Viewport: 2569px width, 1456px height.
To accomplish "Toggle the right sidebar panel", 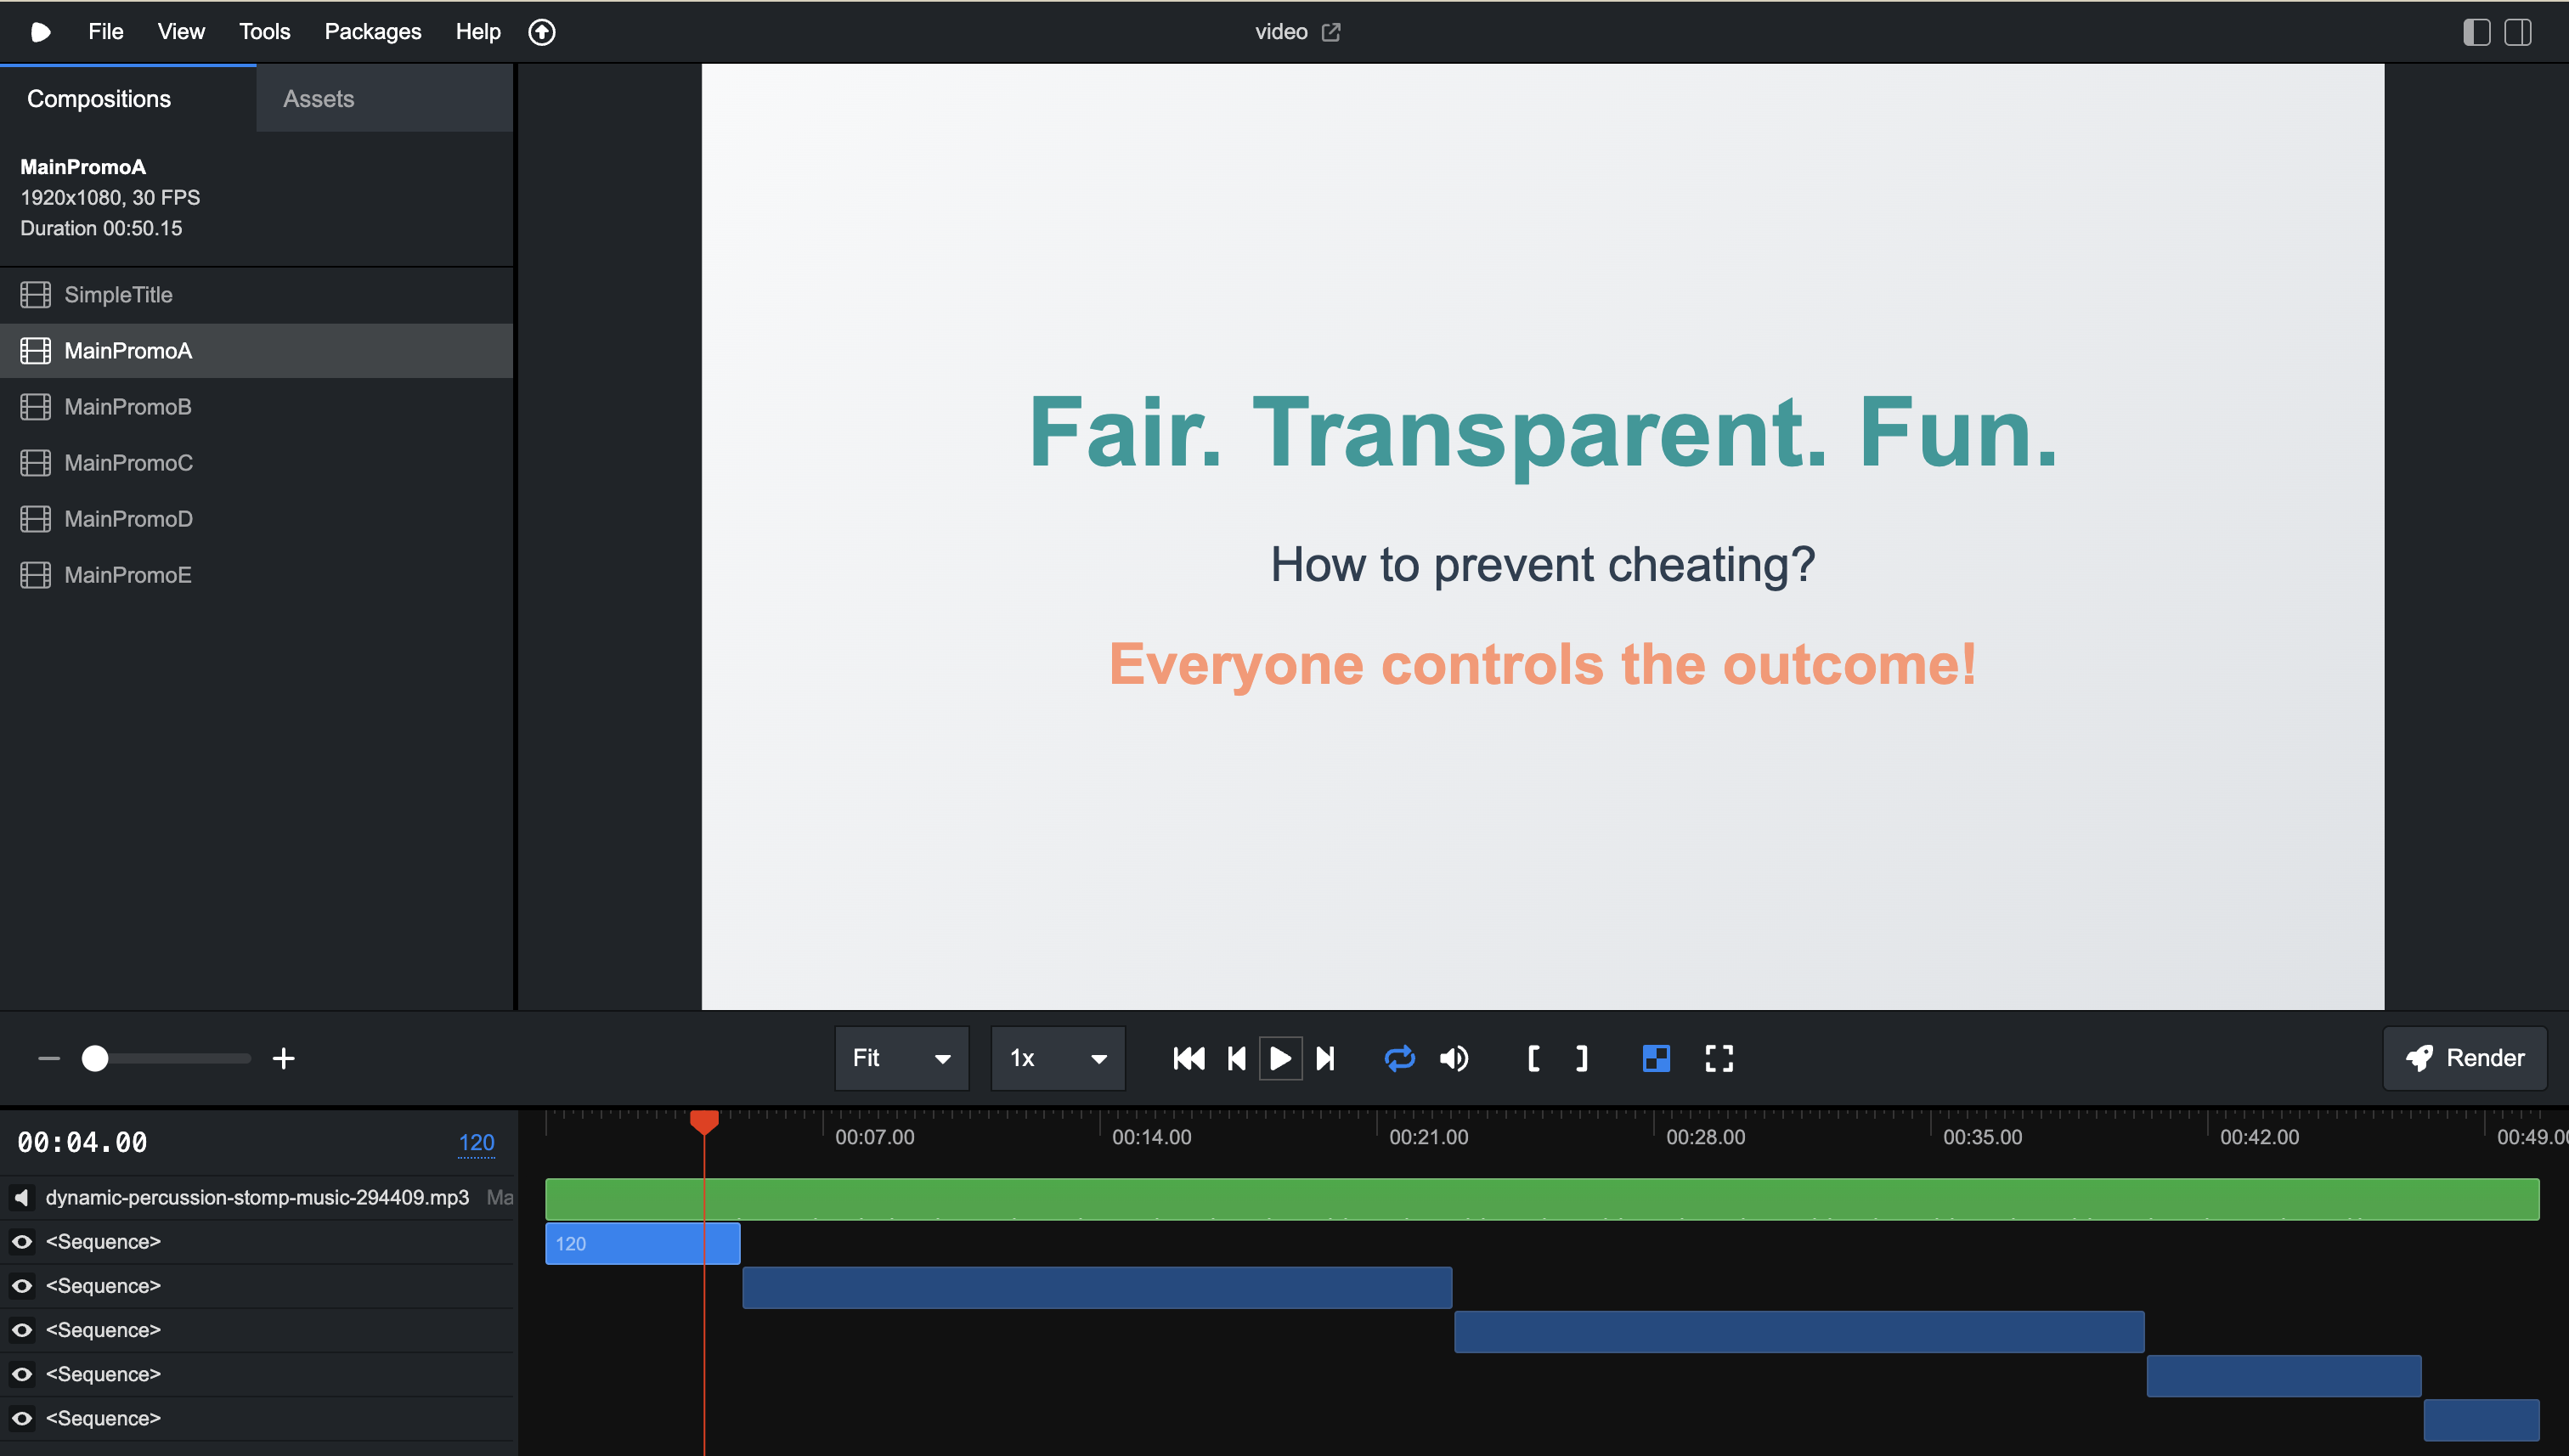I will coord(2516,31).
